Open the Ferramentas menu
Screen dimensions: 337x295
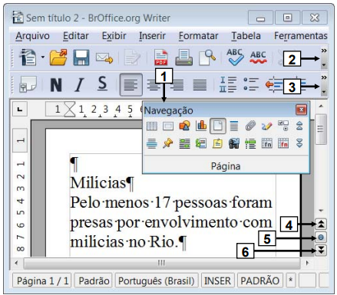pyautogui.click(x=301, y=36)
